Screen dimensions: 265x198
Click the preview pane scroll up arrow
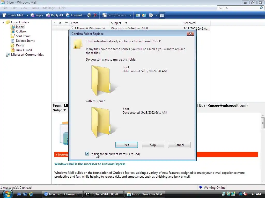click(263, 115)
